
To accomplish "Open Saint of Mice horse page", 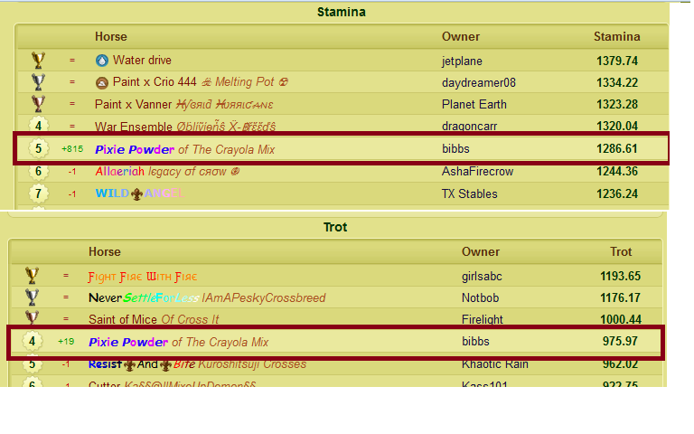I will pyautogui.click(x=122, y=319).
